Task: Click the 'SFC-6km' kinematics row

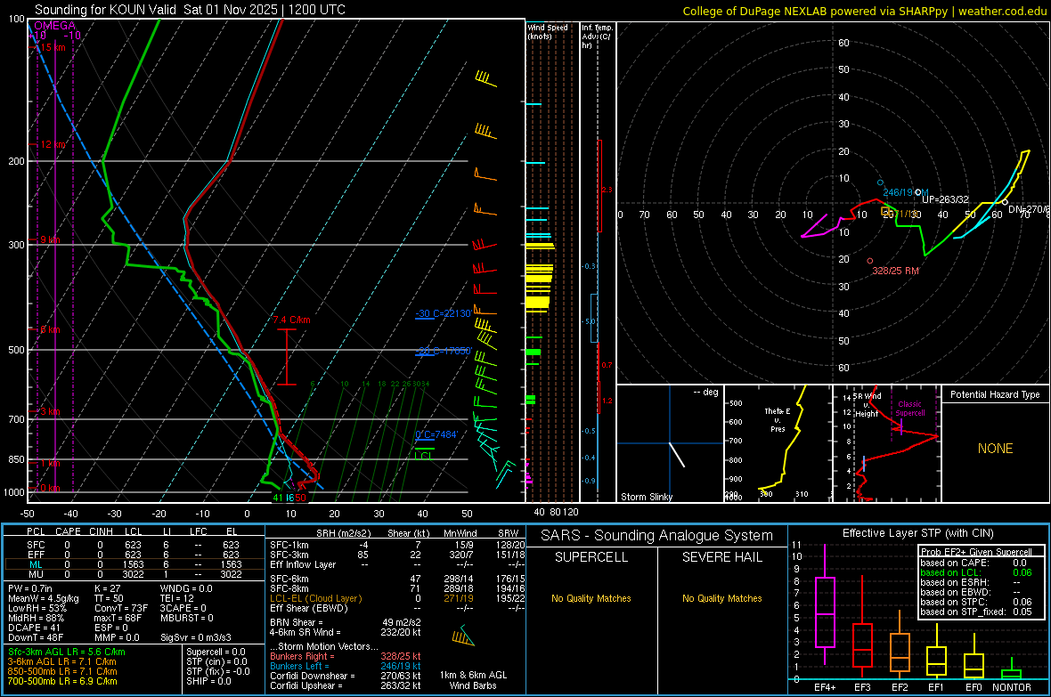Action: pyautogui.click(x=397, y=579)
